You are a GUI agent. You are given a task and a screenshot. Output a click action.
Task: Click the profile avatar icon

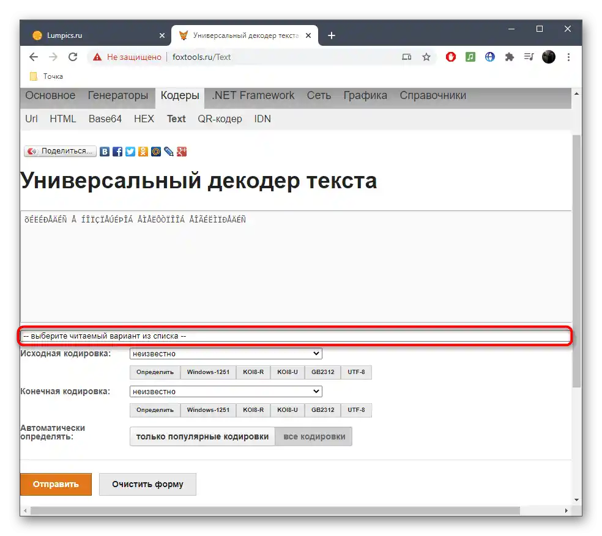[x=549, y=57]
